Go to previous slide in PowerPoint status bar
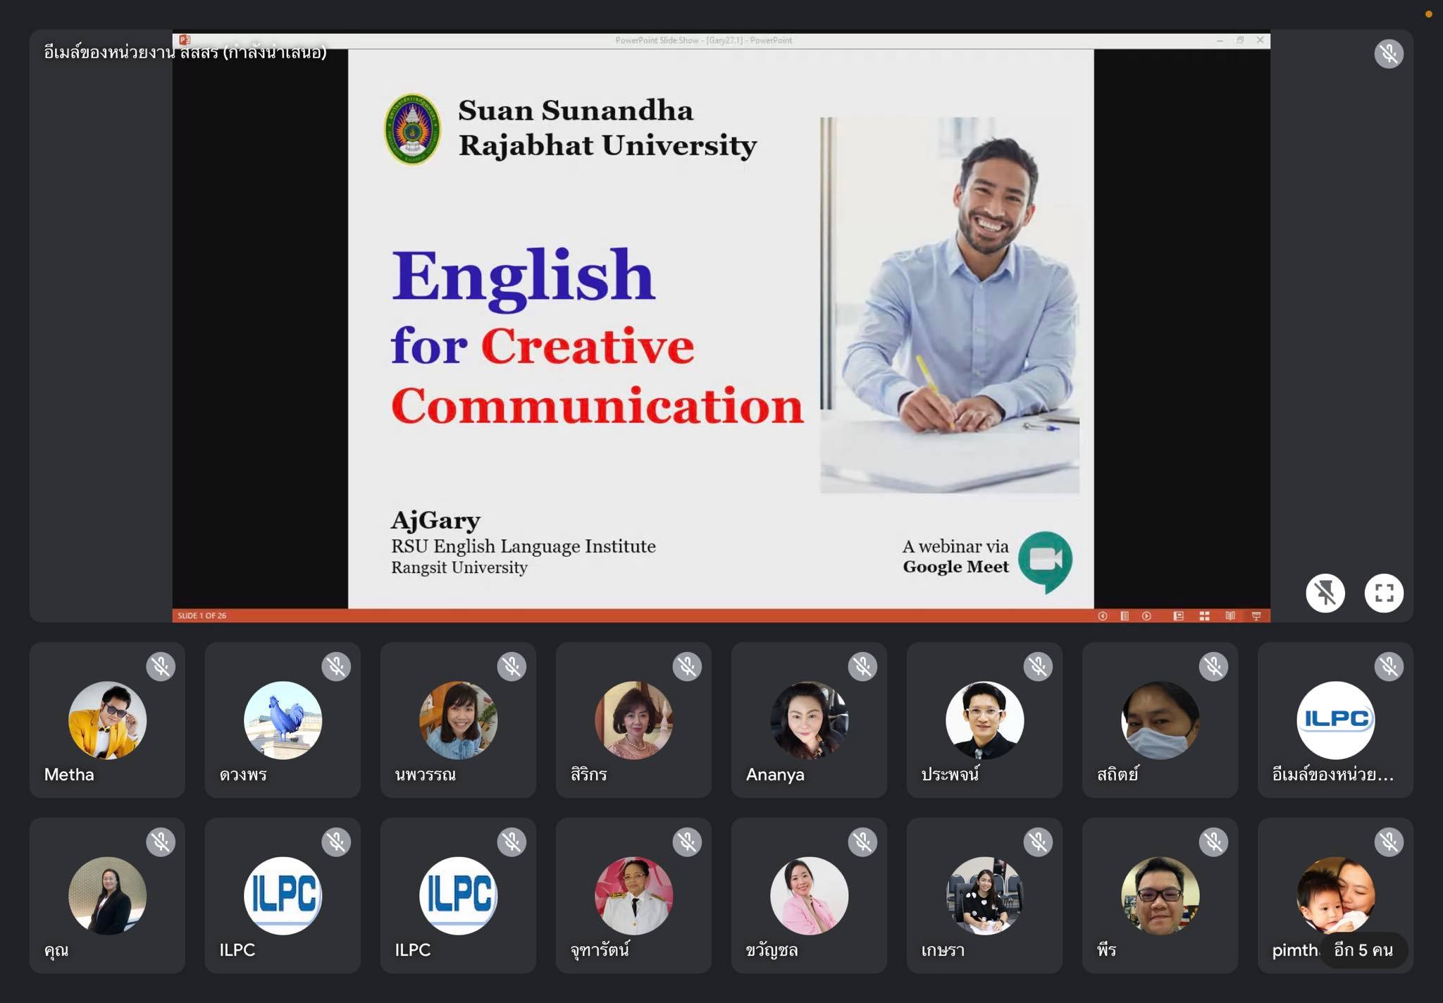Viewport: 1443px width, 1003px height. click(x=1103, y=616)
